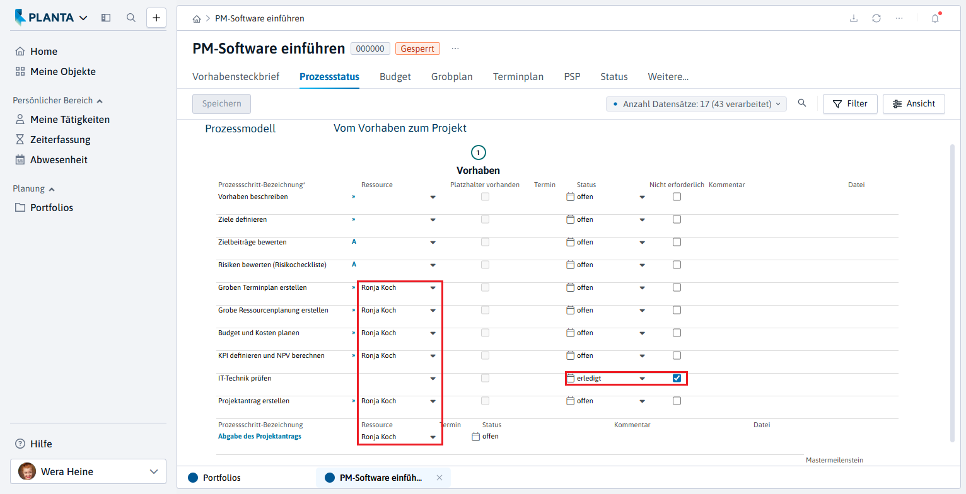
Task: Open search in the left sidebar
Action: click(131, 18)
